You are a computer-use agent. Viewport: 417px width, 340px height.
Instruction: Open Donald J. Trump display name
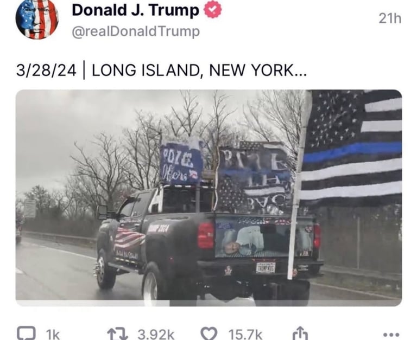click(x=135, y=10)
